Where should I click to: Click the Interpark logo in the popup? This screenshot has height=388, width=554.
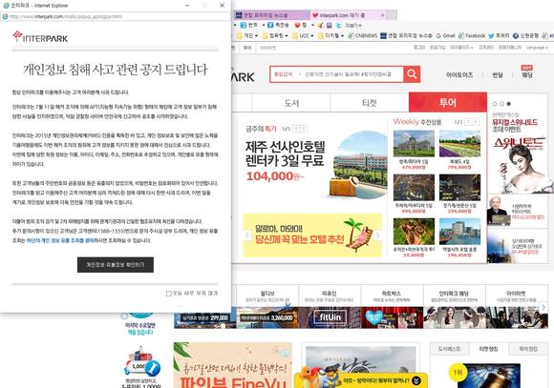(40, 36)
